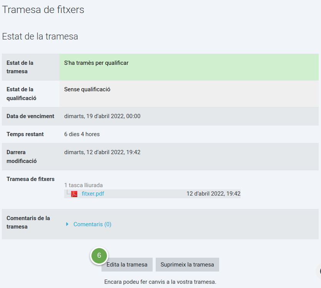Screen dimensions: 321x288
Task: Open the Comentaris (0) link
Action: click(x=92, y=224)
